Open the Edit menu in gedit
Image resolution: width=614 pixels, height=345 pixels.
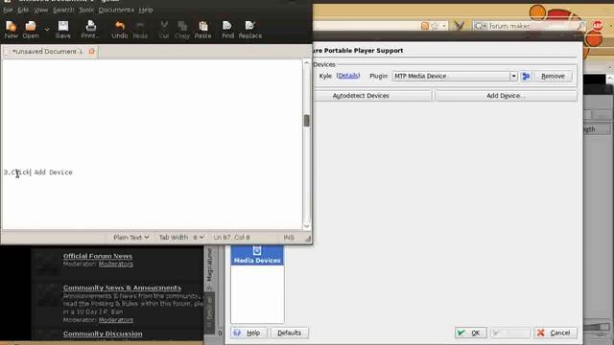click(23, 10)
